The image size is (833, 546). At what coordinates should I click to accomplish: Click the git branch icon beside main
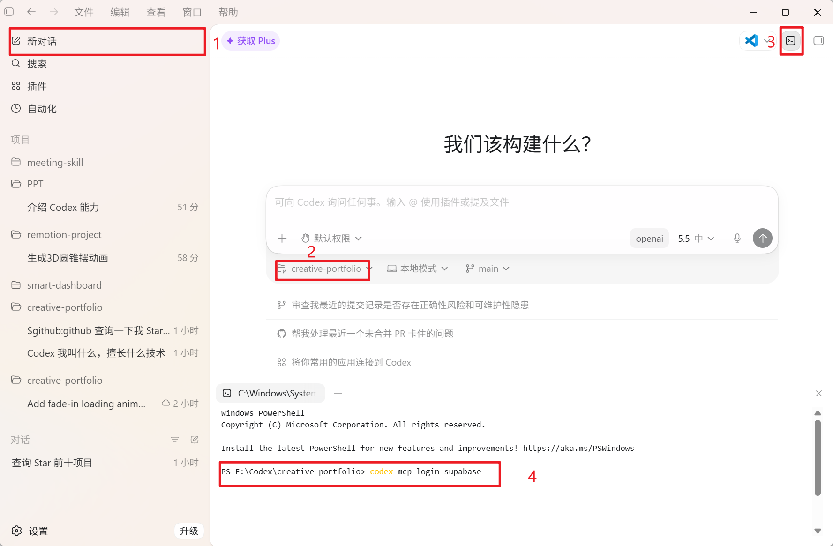[470, 269]
